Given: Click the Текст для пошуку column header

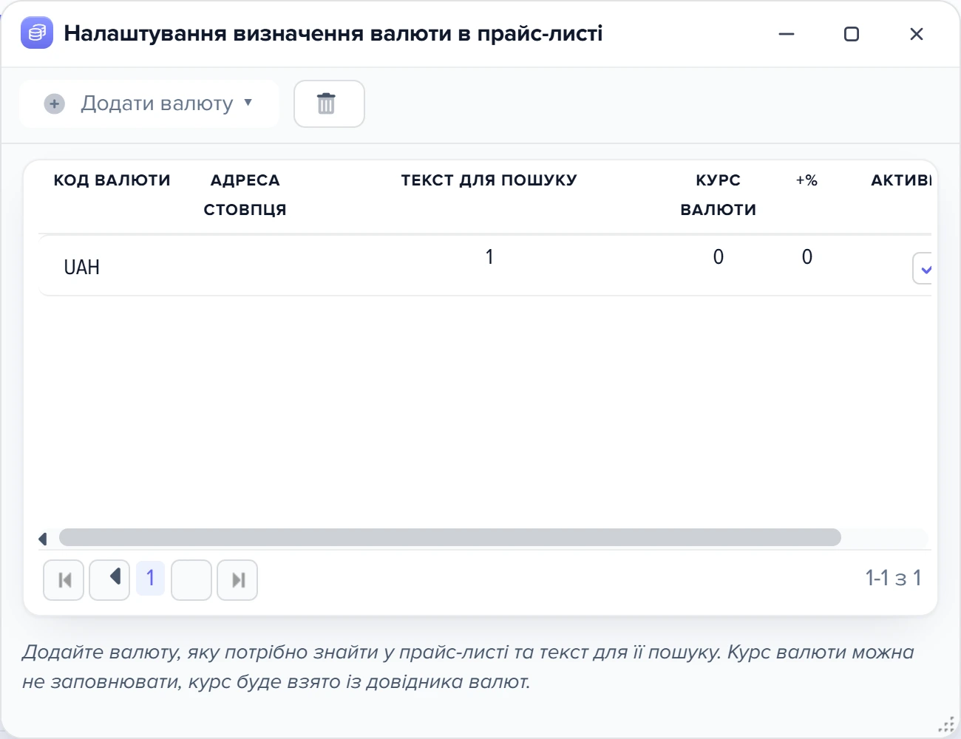Looking at the screenshot, I should tap(489, 180).
